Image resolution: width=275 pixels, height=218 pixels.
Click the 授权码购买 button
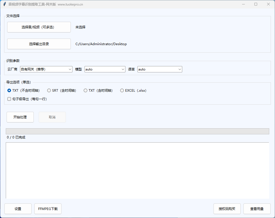[x=227, y=209]
